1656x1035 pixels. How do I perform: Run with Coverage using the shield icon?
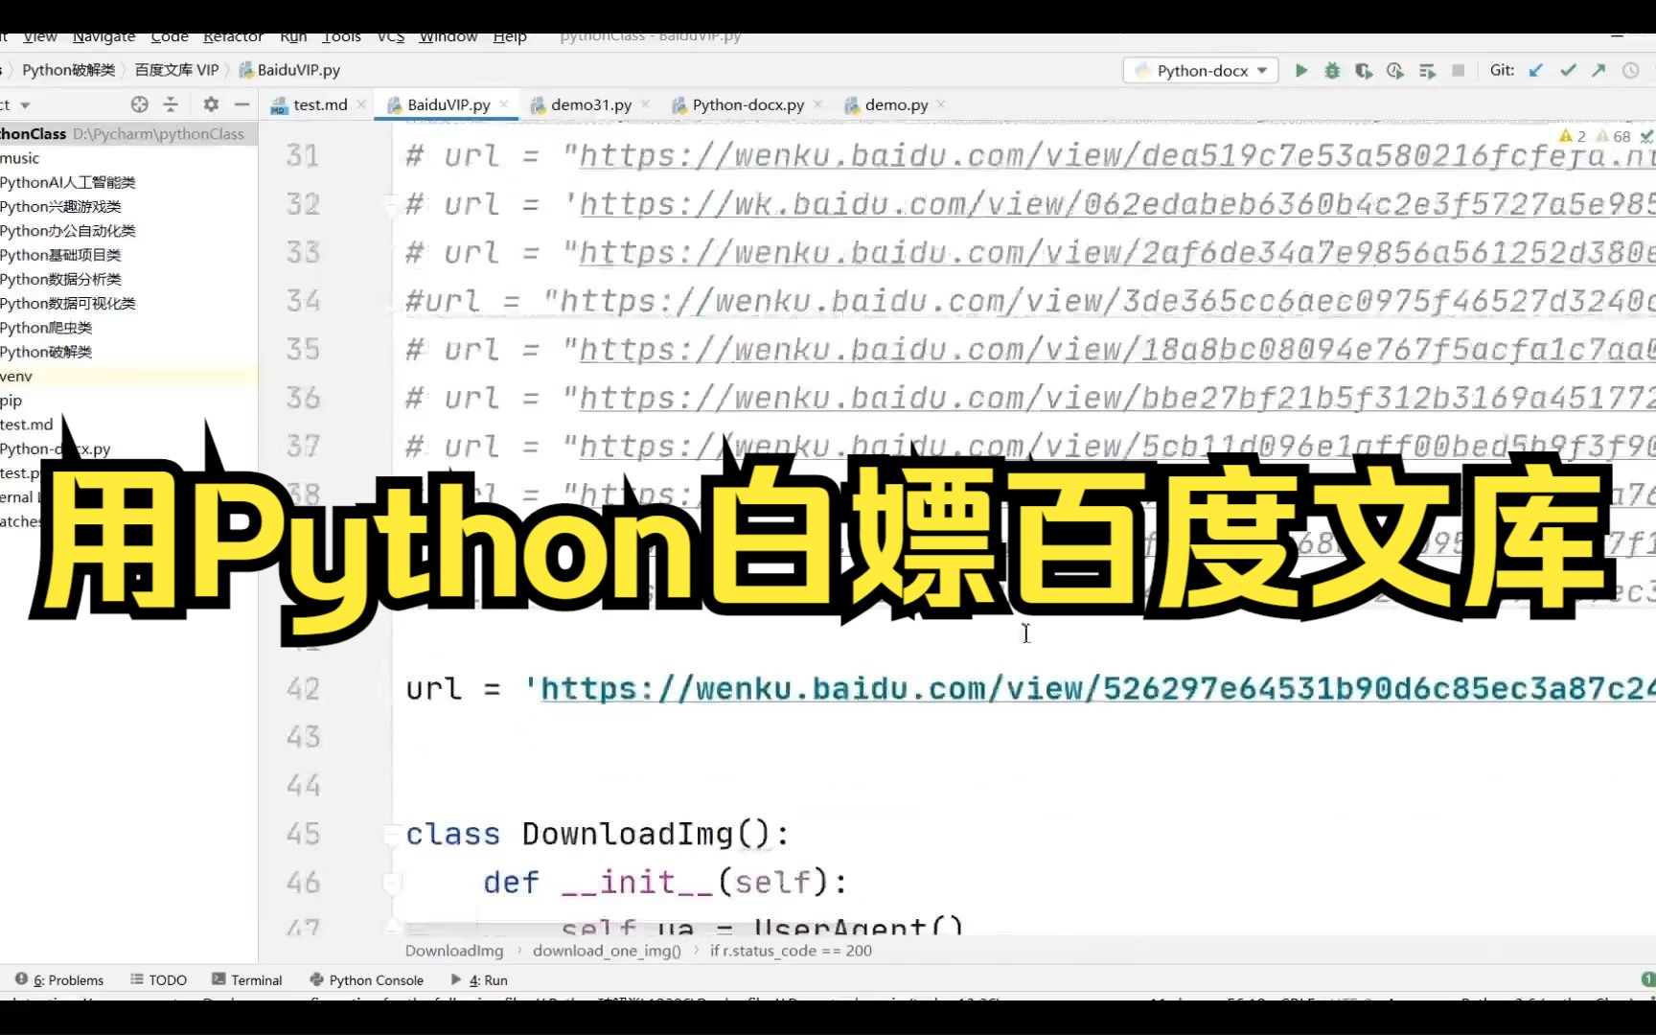[x=1364, y=70]
